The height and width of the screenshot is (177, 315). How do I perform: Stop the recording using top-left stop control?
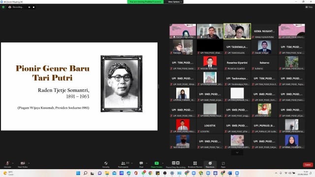(33, 7)
